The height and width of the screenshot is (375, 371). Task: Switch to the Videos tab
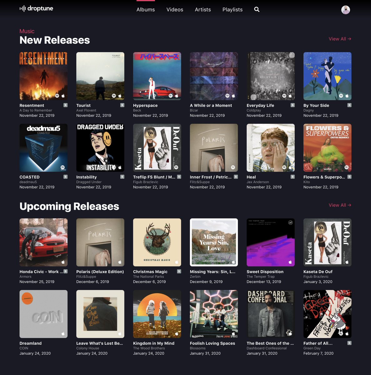pos(175,10)
